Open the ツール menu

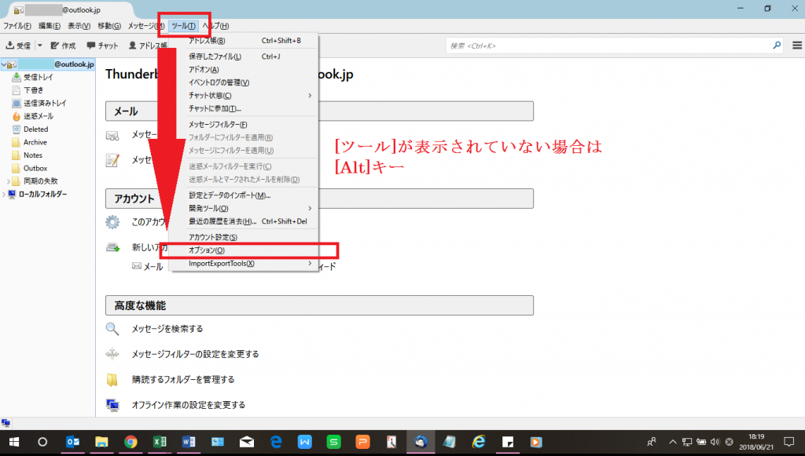point(182,24)
